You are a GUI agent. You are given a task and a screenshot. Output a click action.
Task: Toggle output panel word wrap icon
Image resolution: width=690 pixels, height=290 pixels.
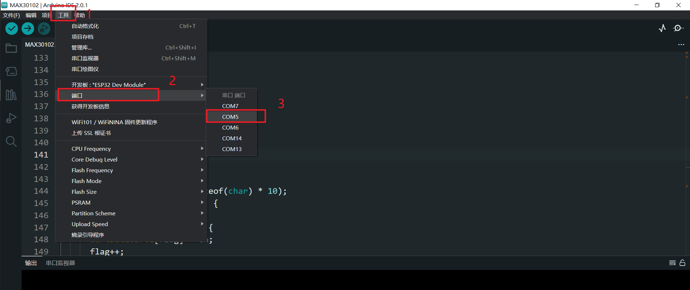pos(672,263)
